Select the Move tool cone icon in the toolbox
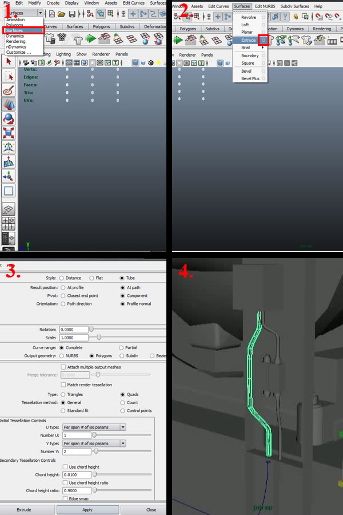Screen dimensions: 343x515 point(9,105)
